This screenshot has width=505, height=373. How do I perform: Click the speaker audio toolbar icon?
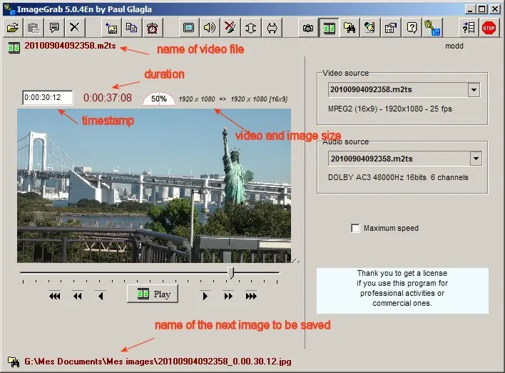tap(209, 28)
